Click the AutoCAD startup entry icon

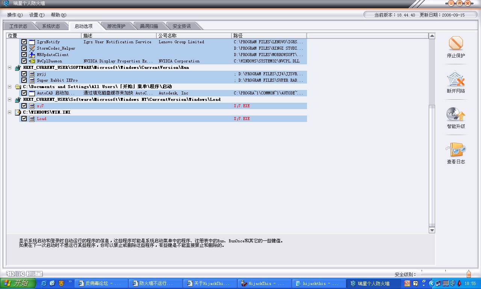point(32,93)
